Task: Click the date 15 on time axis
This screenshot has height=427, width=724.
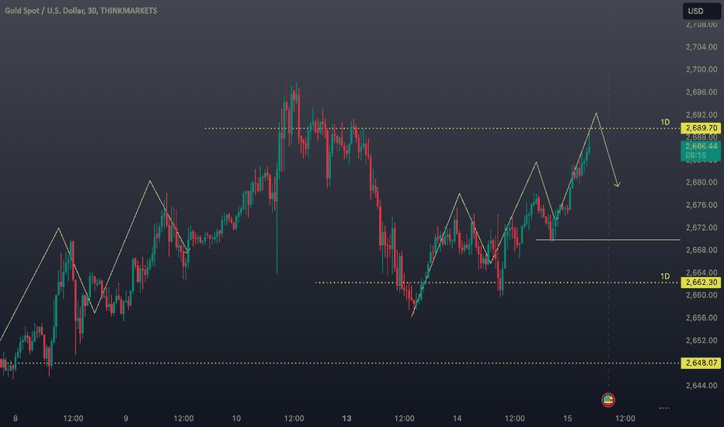Action: [x=568, y=418]
